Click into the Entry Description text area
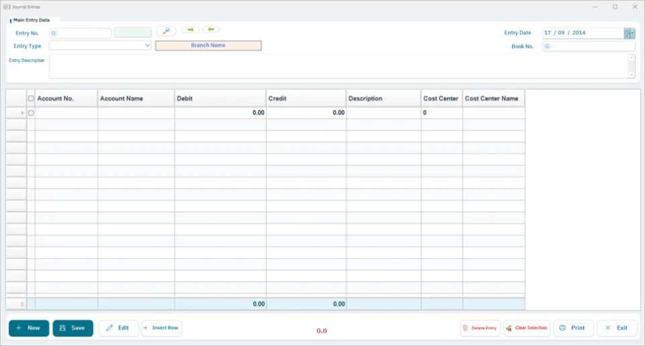The image size is (645, 346). (339, 66)
